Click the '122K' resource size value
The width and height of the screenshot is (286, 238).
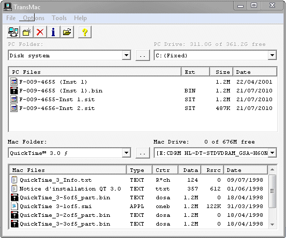214,206
